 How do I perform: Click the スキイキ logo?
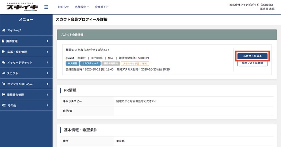coord(20,7)
